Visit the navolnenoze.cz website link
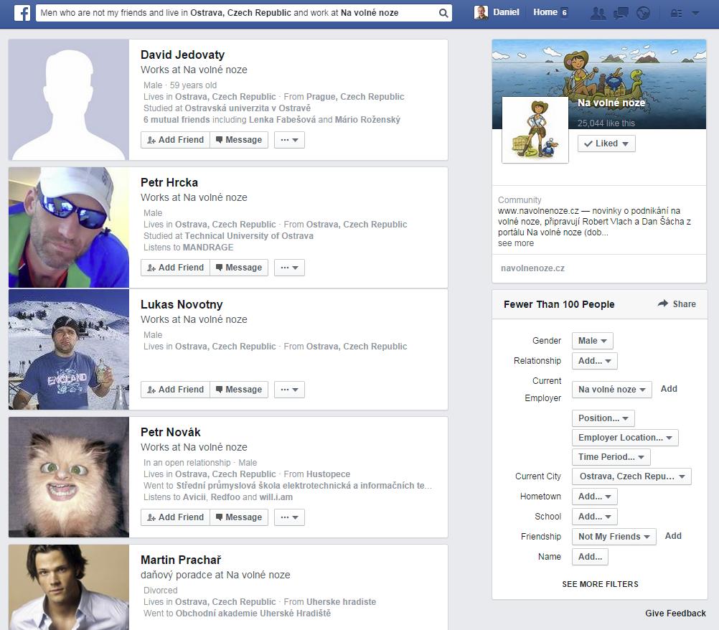 (532, 268)
